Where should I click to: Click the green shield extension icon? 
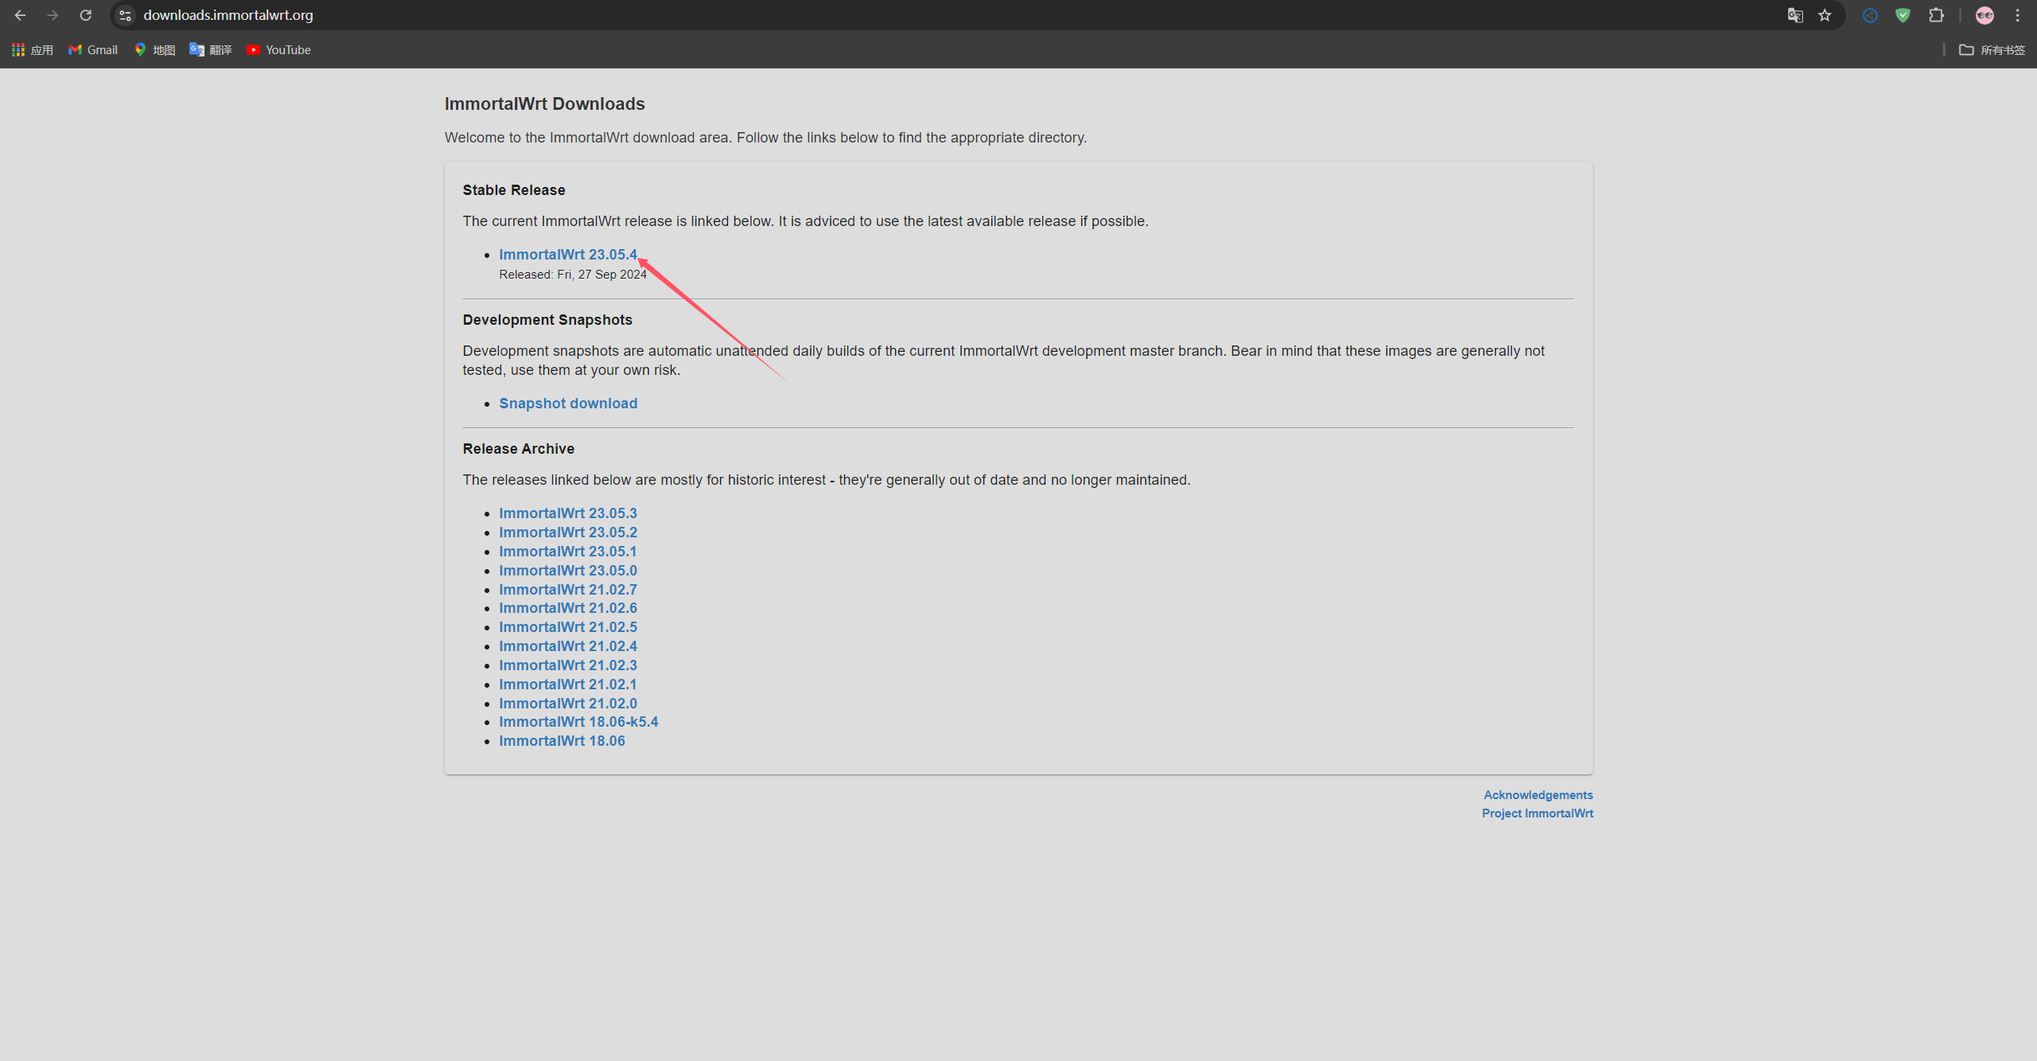pos(1903,15)
